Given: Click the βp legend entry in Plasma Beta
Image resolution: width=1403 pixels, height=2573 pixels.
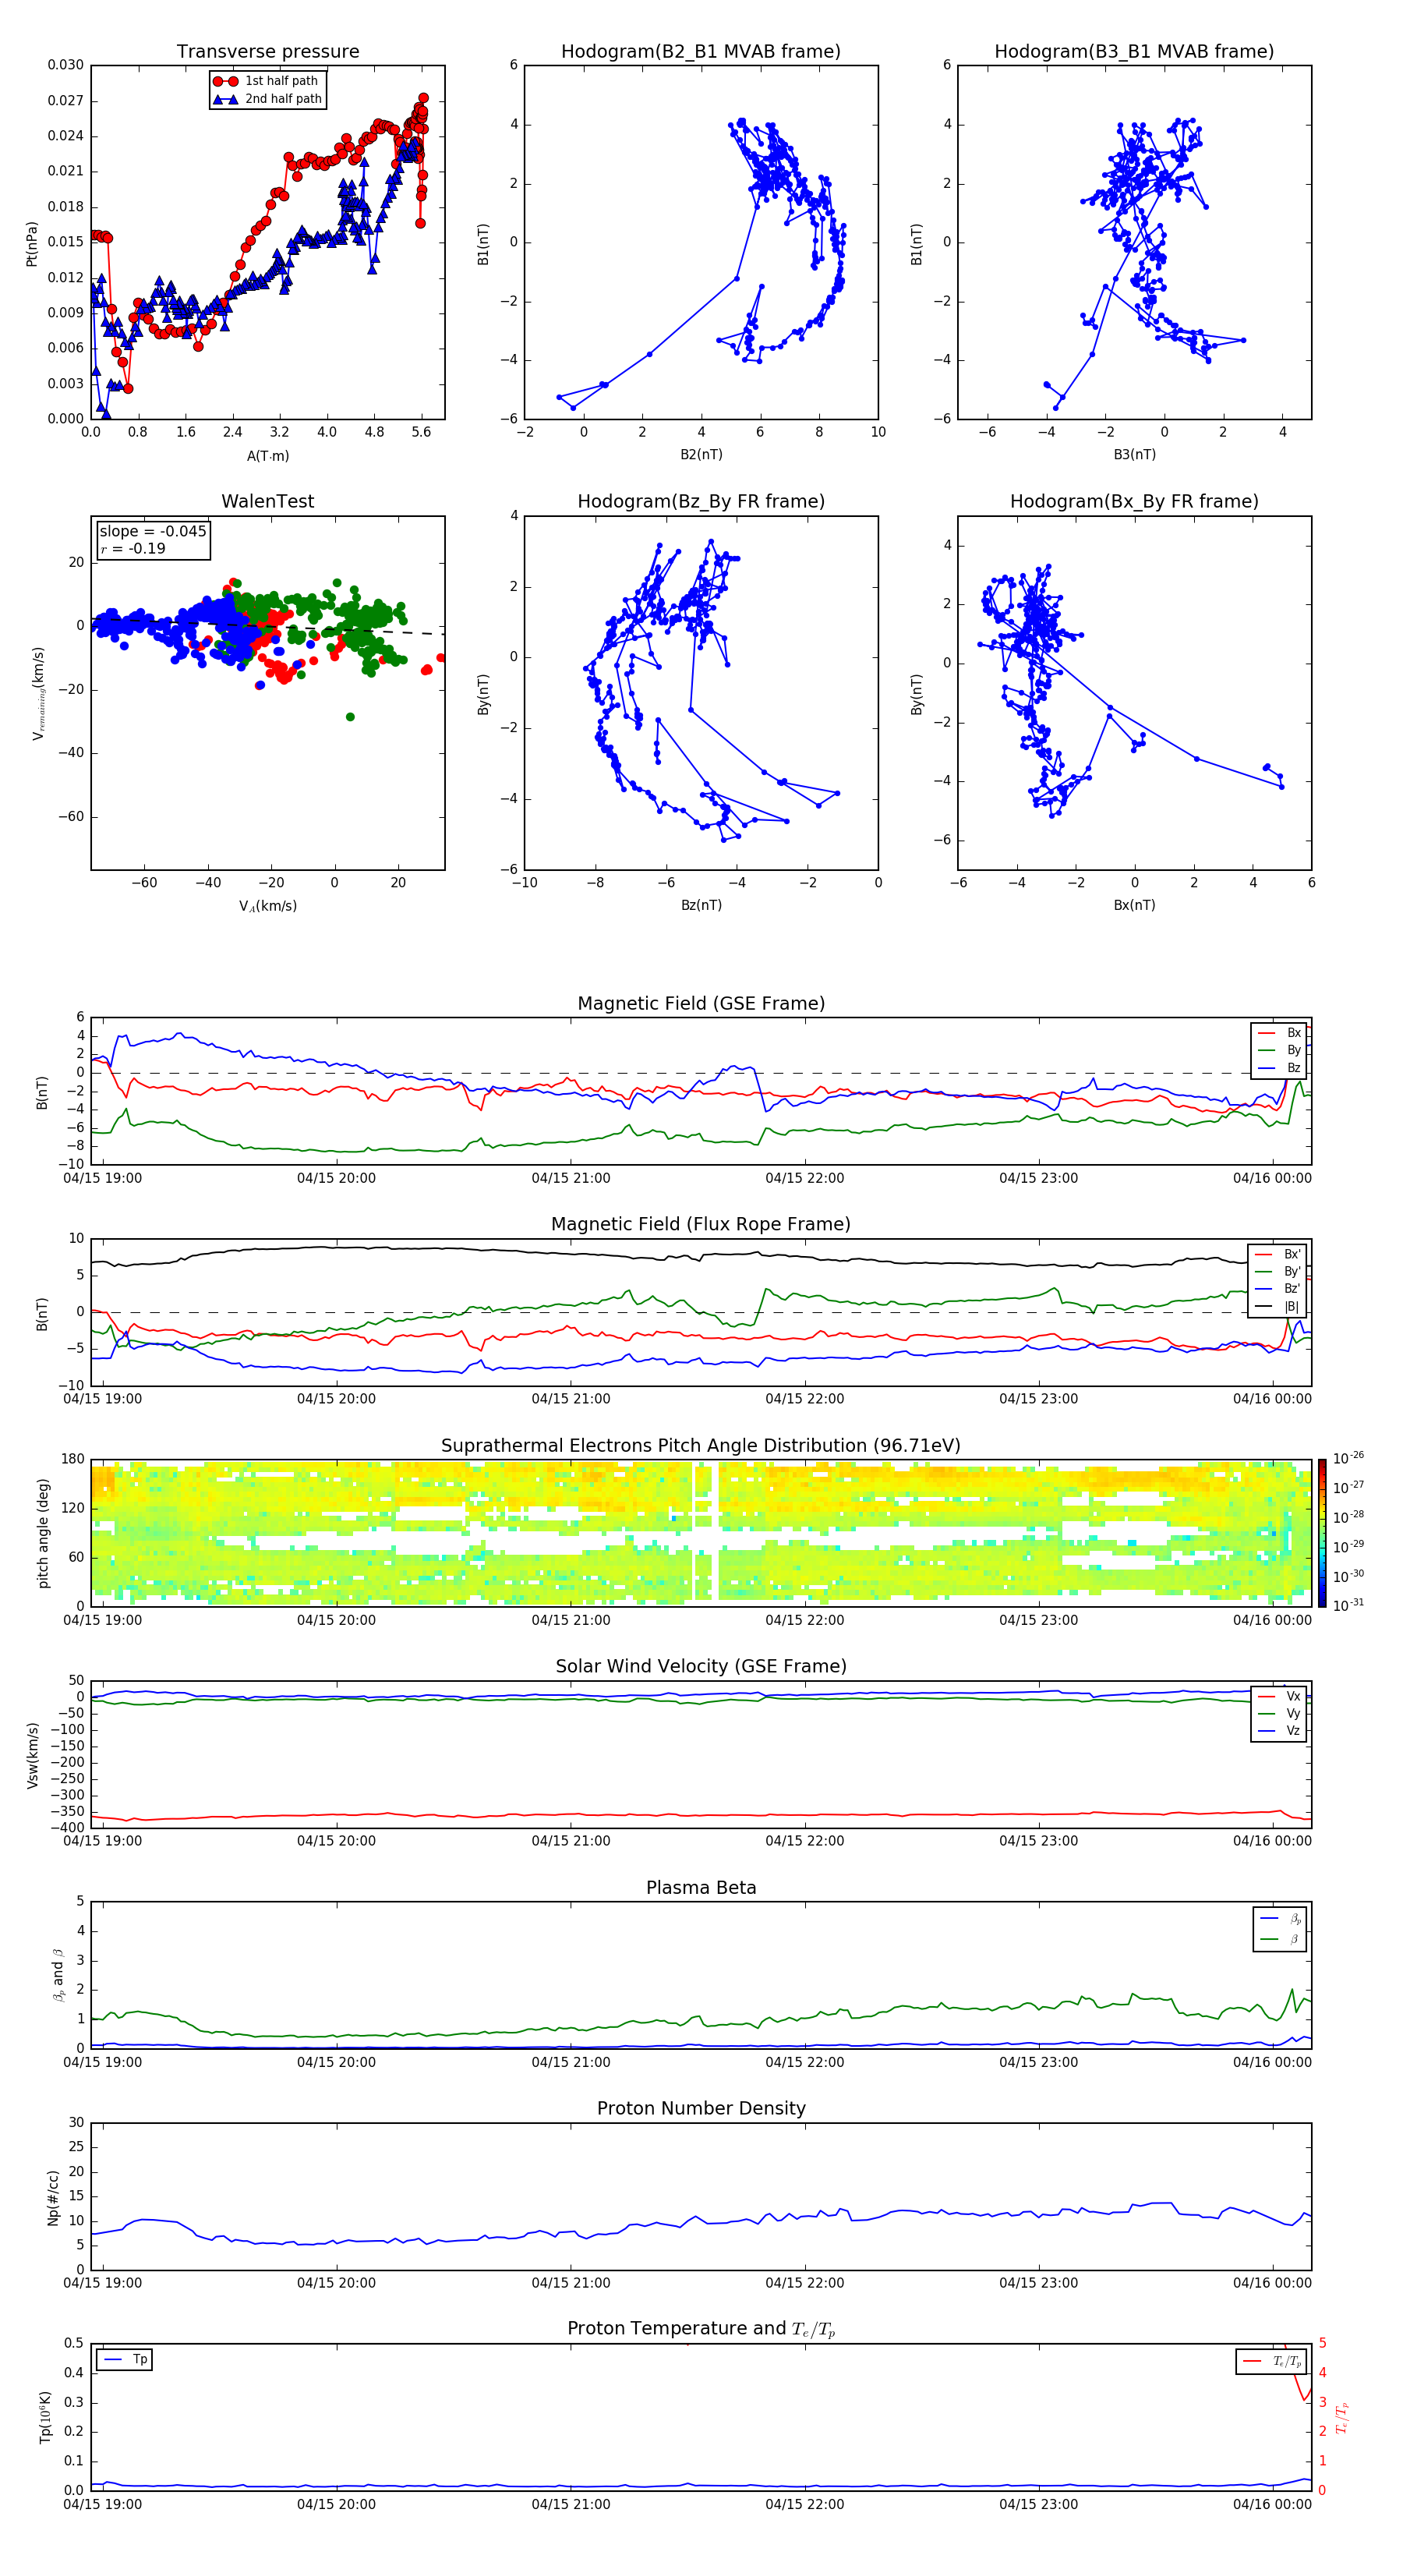Looking at the screenshot, I should [x=1280, y=1919].
